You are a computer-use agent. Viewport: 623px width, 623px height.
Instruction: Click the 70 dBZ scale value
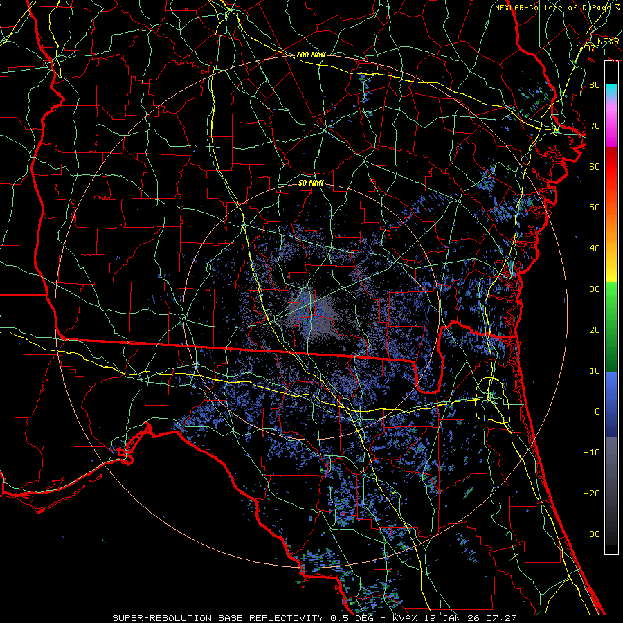click(x=595, y=126)
